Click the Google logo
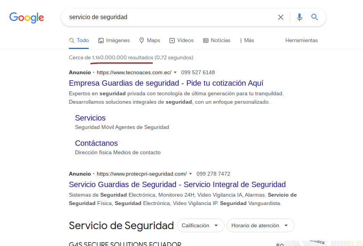This screenshot has height=246, width=363. point(27,18)
